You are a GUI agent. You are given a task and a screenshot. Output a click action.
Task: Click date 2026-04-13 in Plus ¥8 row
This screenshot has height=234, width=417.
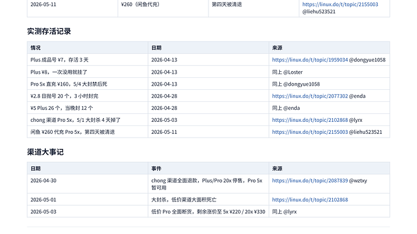coord(164,72)
